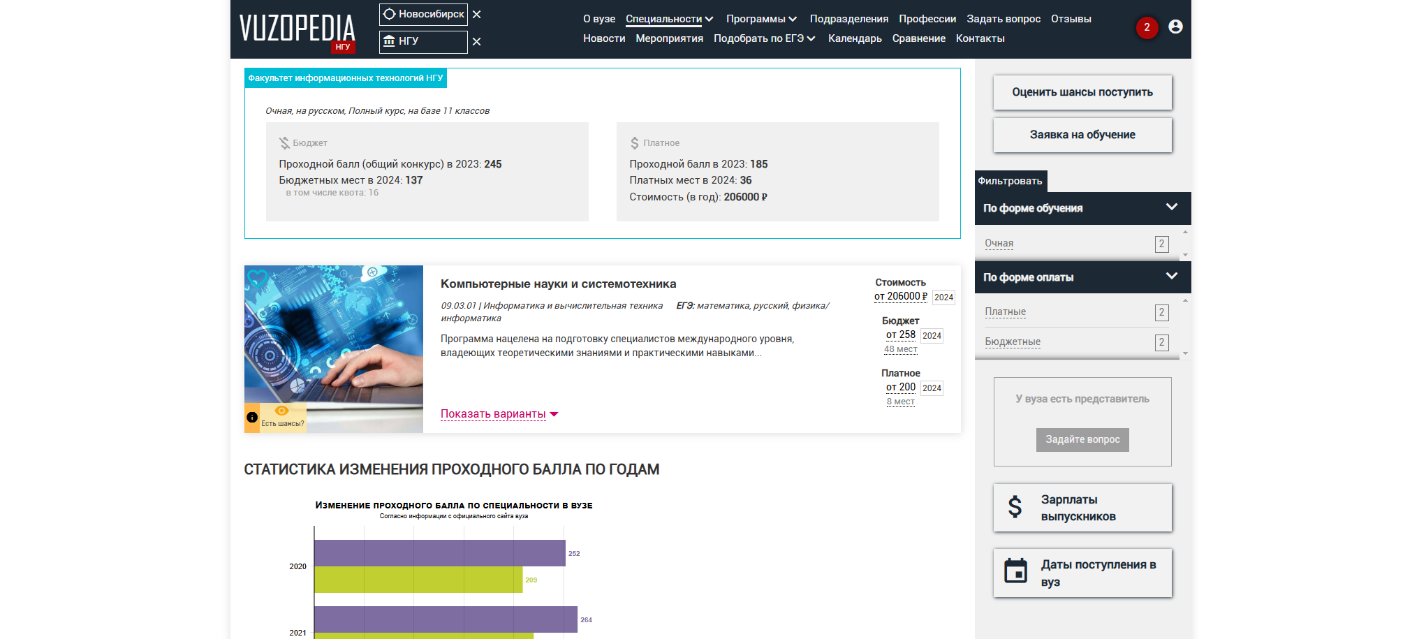Click the calendar icon for admission dates
Screen dimensions: 1426x639
(x=1015, y=571)
